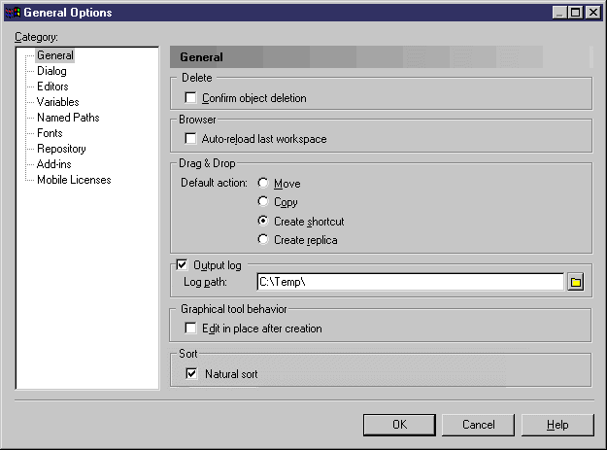Open the Dialog category
Viewport: 607px width, 450px height.
pyautogui.click(x=51, y=71)
